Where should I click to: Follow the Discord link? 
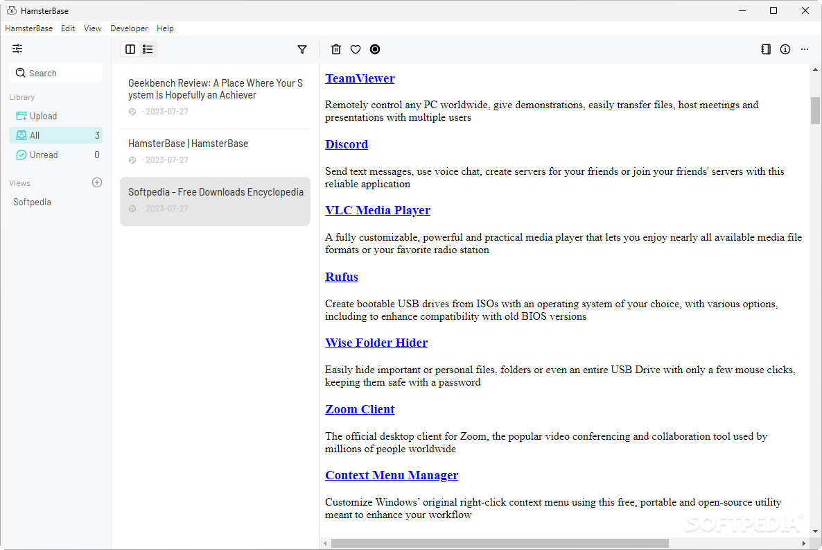pyautogui.click(x=347, y=144)
